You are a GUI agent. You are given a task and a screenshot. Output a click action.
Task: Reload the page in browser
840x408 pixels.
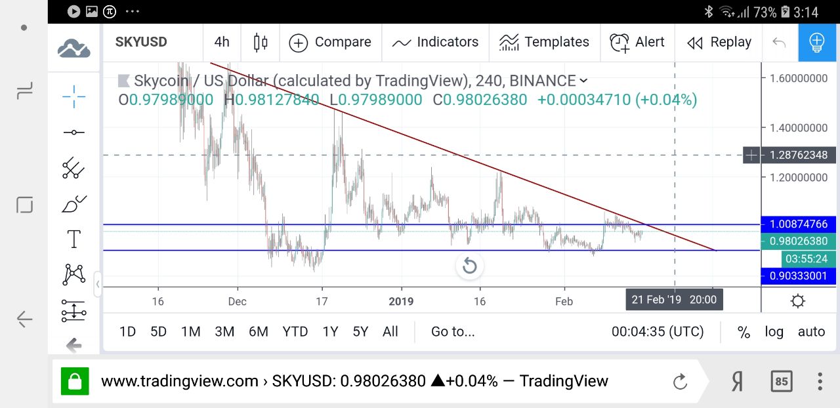pos(681,381)
